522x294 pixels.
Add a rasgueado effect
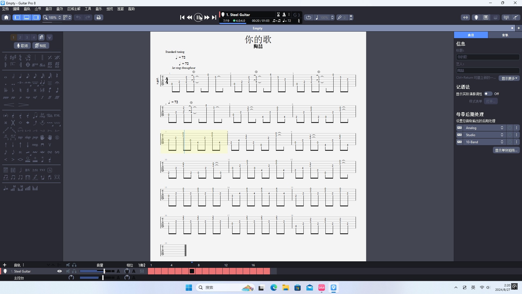tap(35, 145)
